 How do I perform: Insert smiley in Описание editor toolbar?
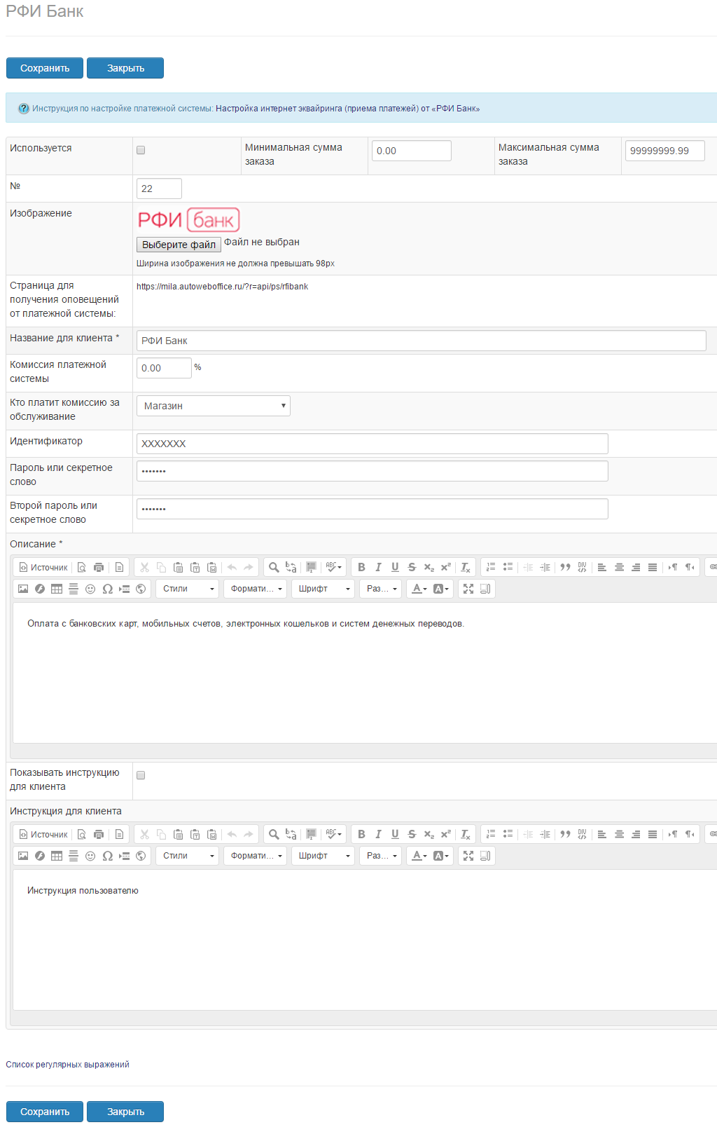pyautogui.click(x=90, y=589)
